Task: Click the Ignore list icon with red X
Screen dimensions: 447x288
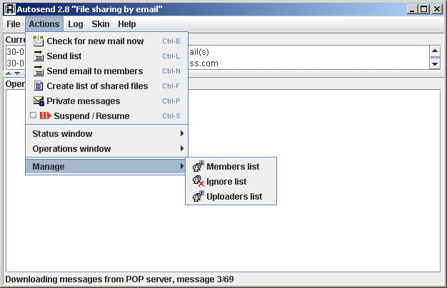Action: 198,181
